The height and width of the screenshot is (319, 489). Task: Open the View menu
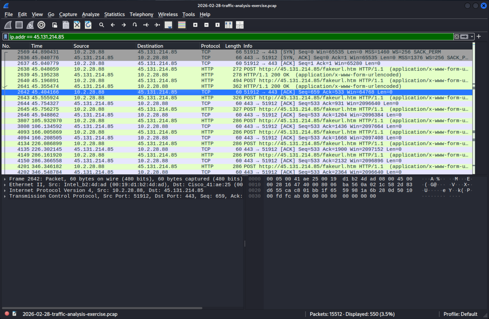point(37,14)
